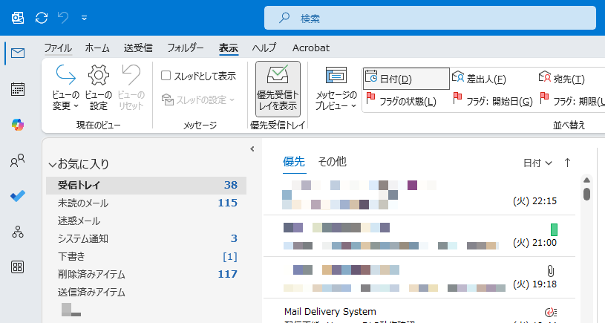The height and width of the screenshot is (323, 605).
Task: Click the reply indicator icon on Mail Delivery System
Action: 550,312
